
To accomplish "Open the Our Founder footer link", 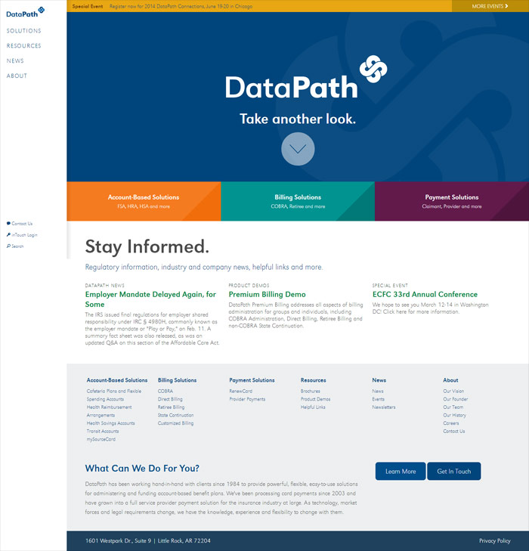I will [455, 399].
